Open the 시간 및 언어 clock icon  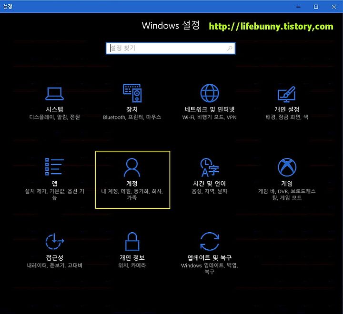point(209,167)
